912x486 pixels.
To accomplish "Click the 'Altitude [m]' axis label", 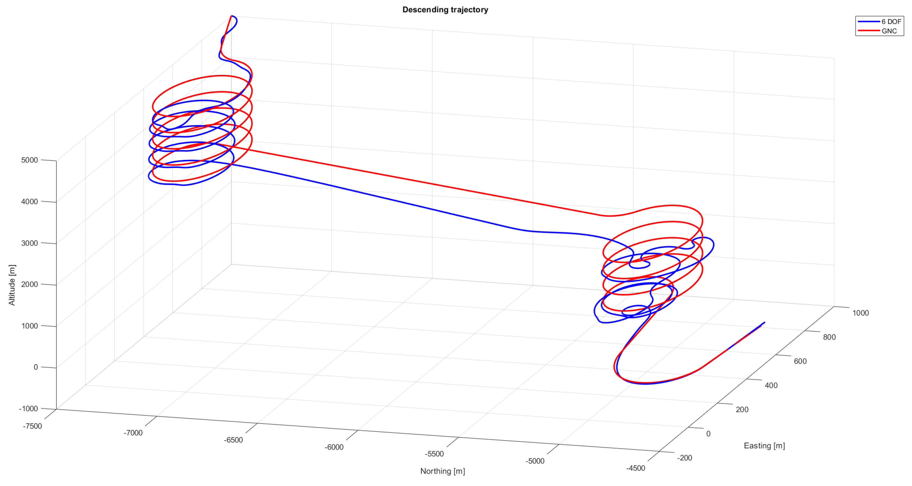I will (x=12, y=285).
